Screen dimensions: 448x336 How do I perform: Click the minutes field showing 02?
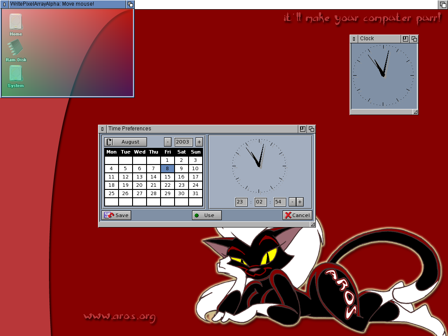pyautogui.click(x=260, y=202)
